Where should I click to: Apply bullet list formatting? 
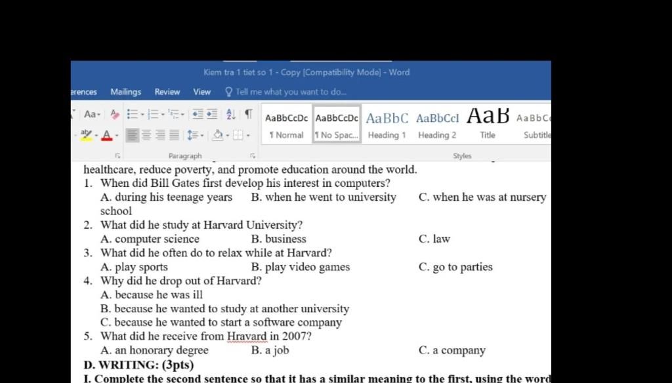click(x=133, y=114)
